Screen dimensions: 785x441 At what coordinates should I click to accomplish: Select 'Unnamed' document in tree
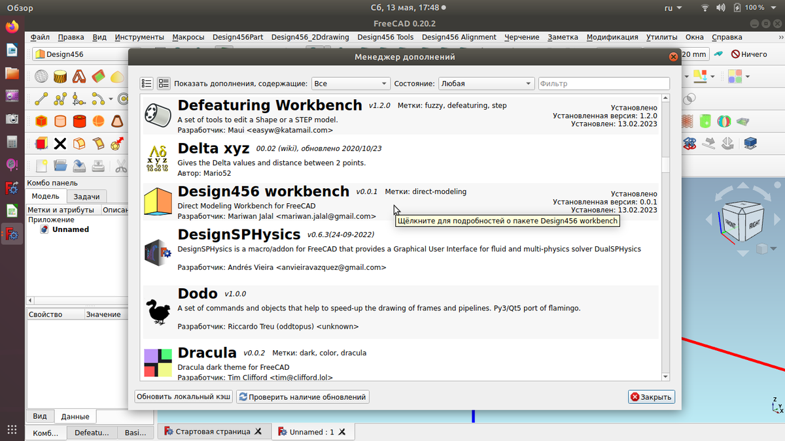70,229
